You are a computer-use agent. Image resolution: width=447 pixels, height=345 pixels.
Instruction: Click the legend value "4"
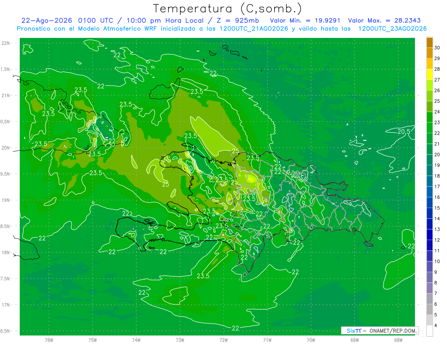point(437,326)
